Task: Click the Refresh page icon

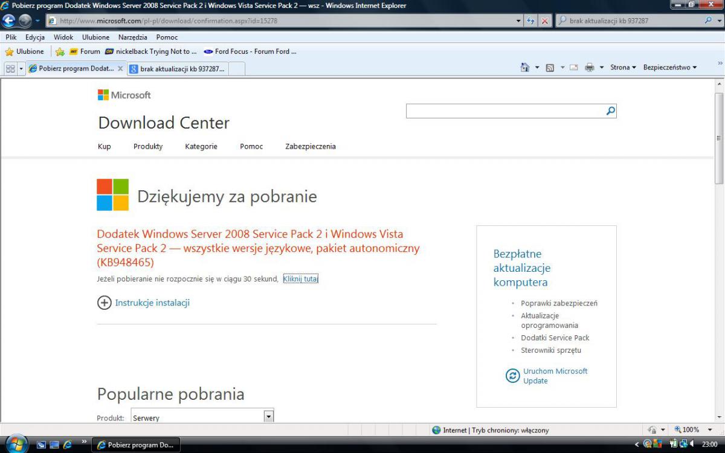Action: [531, 21]
